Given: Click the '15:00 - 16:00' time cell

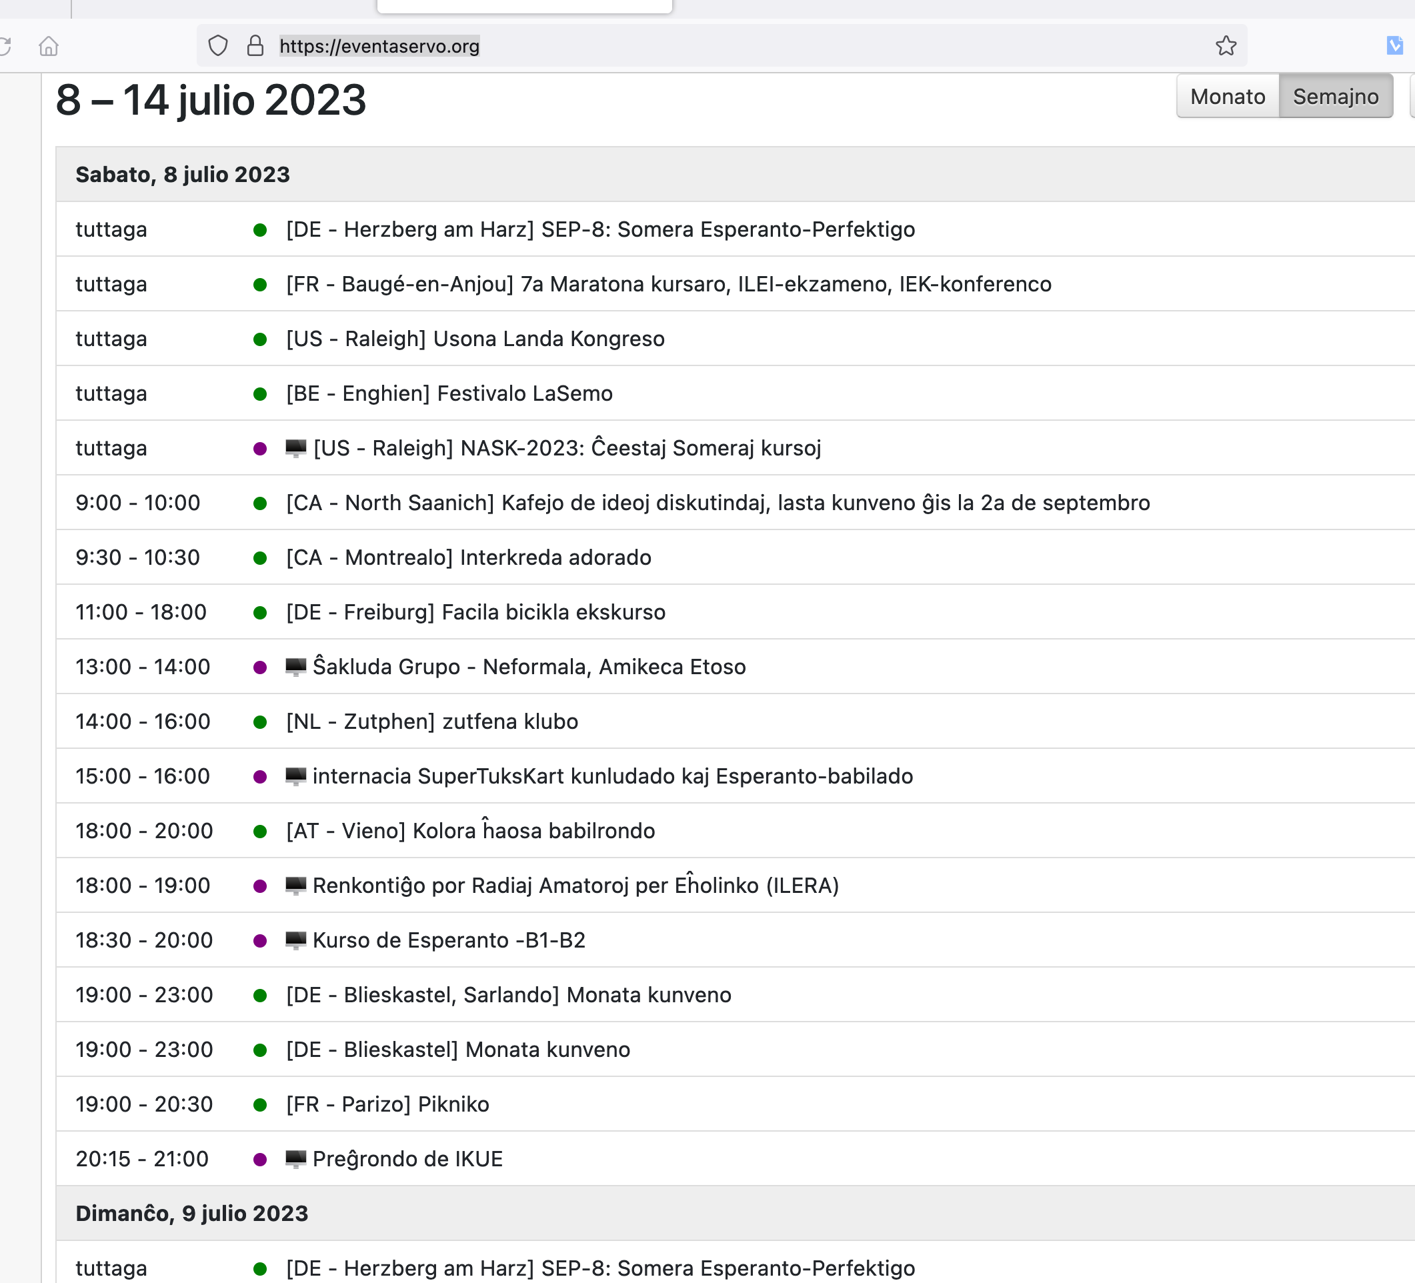Looking at the screenshot, I should tap(143, 776).
